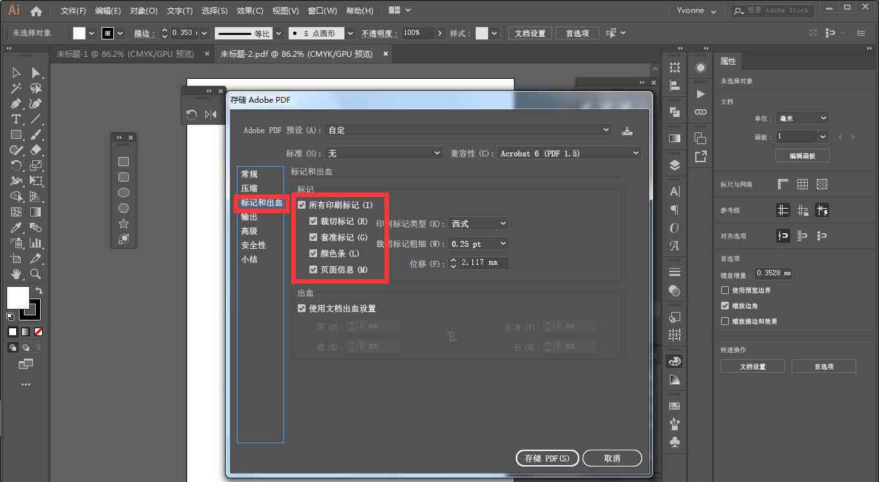Enable 缩放描边和效果 checkbox
Viewport: 879px width, 482px height.
pos(725,321)
